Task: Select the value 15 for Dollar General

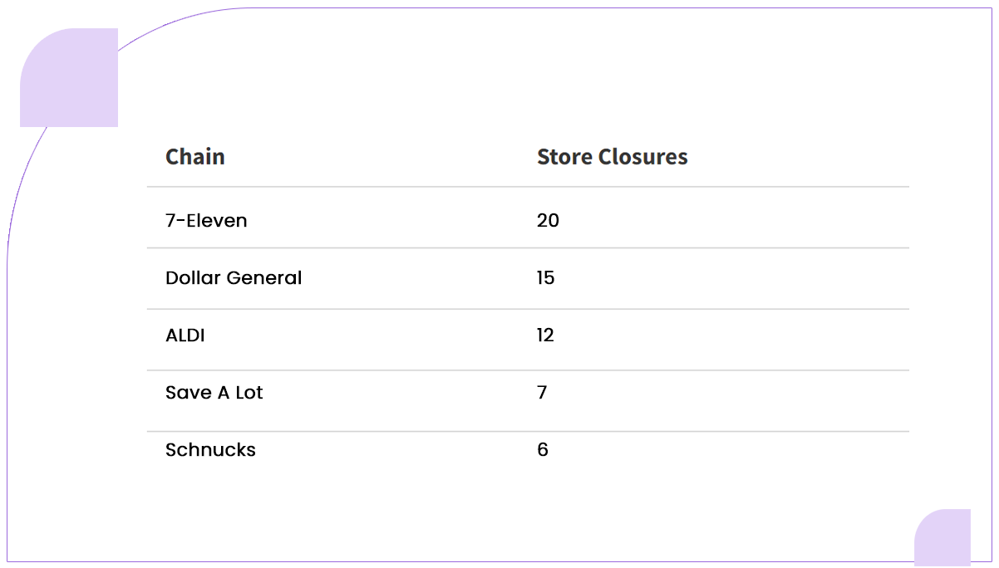Action: pos(545,278)
